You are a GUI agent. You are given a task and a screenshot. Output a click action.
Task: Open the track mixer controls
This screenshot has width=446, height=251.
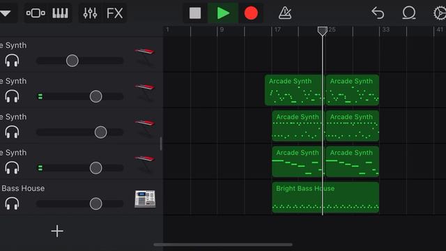click(90, 13)
